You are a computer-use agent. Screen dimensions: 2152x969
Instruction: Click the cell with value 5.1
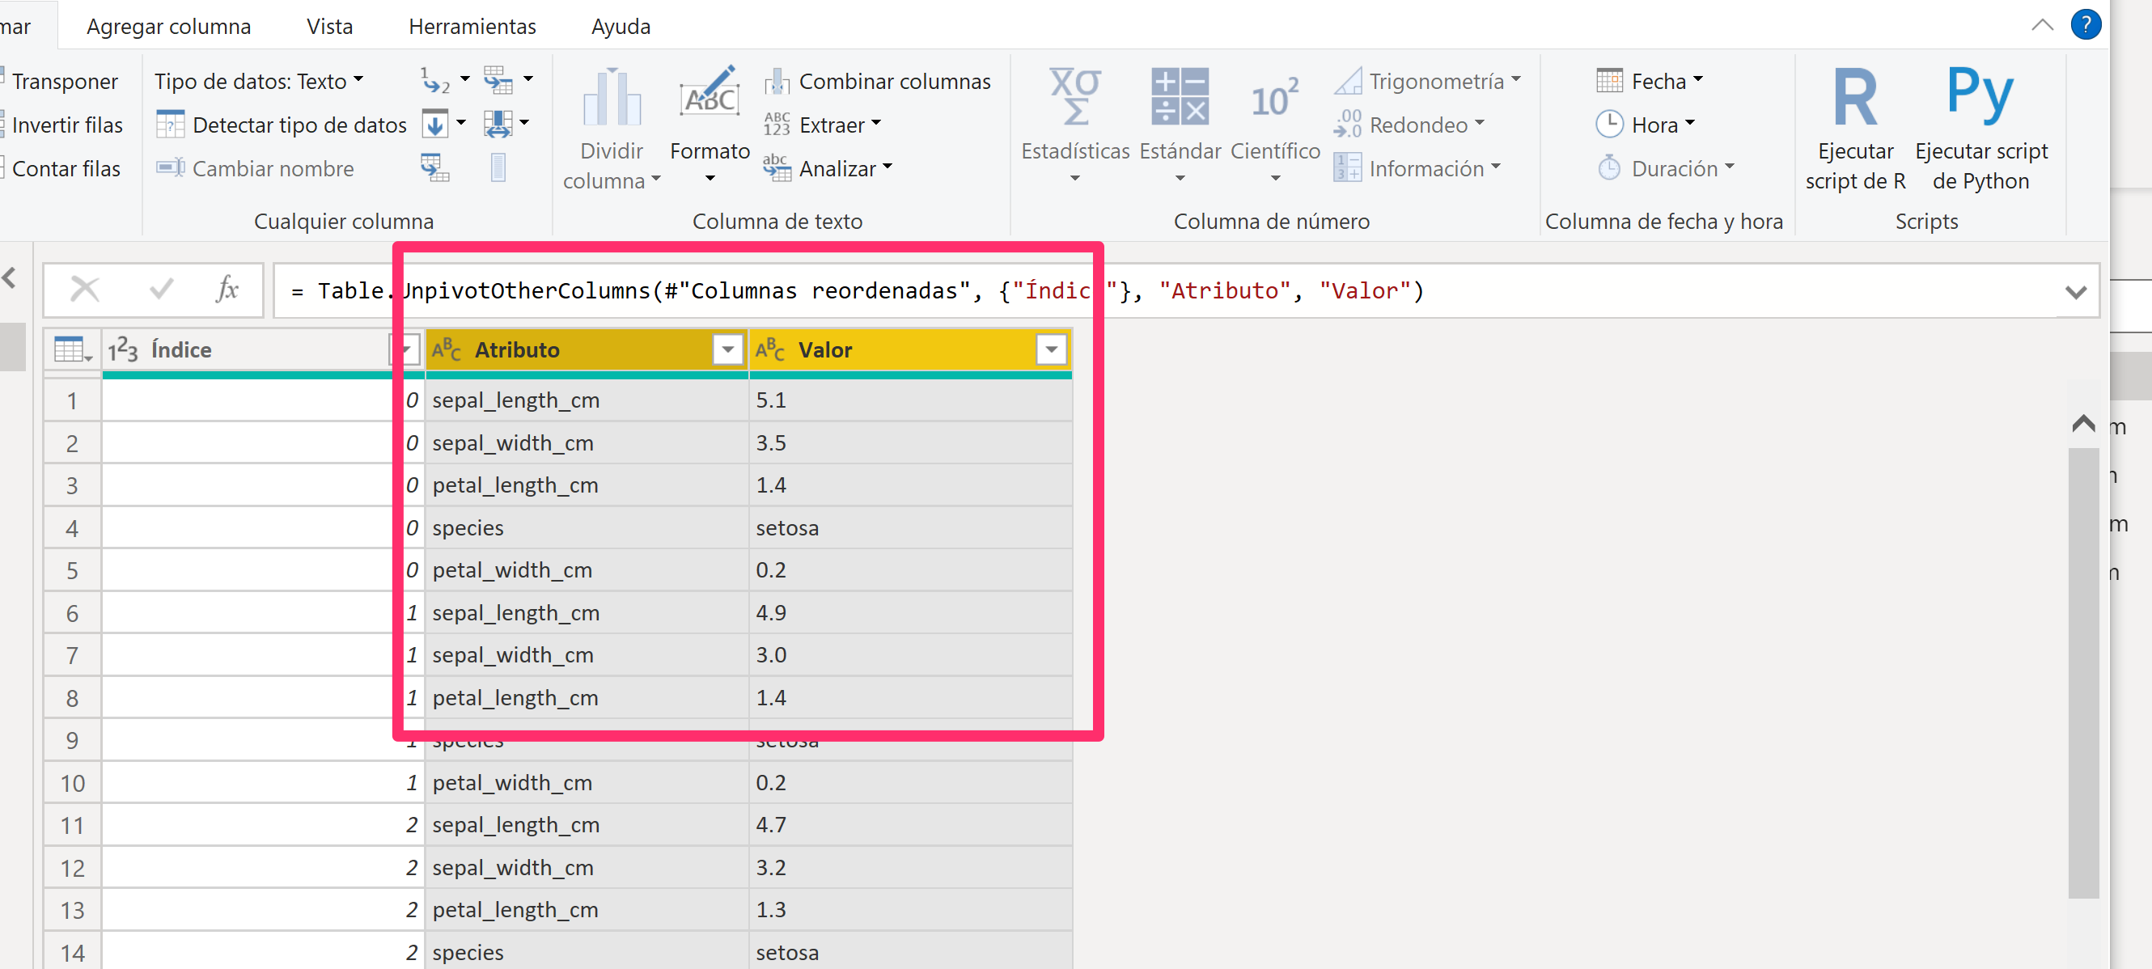click(911, 400)
